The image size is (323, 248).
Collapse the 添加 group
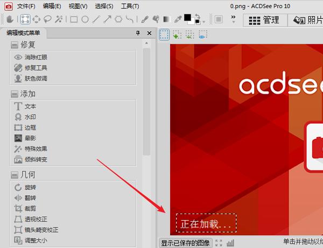coord(15,94)
